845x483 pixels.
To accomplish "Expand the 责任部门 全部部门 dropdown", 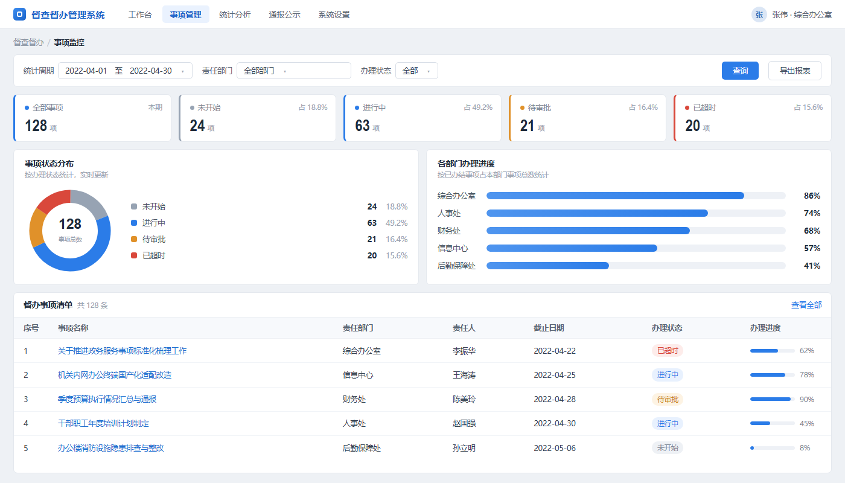I will click(294, 71).
